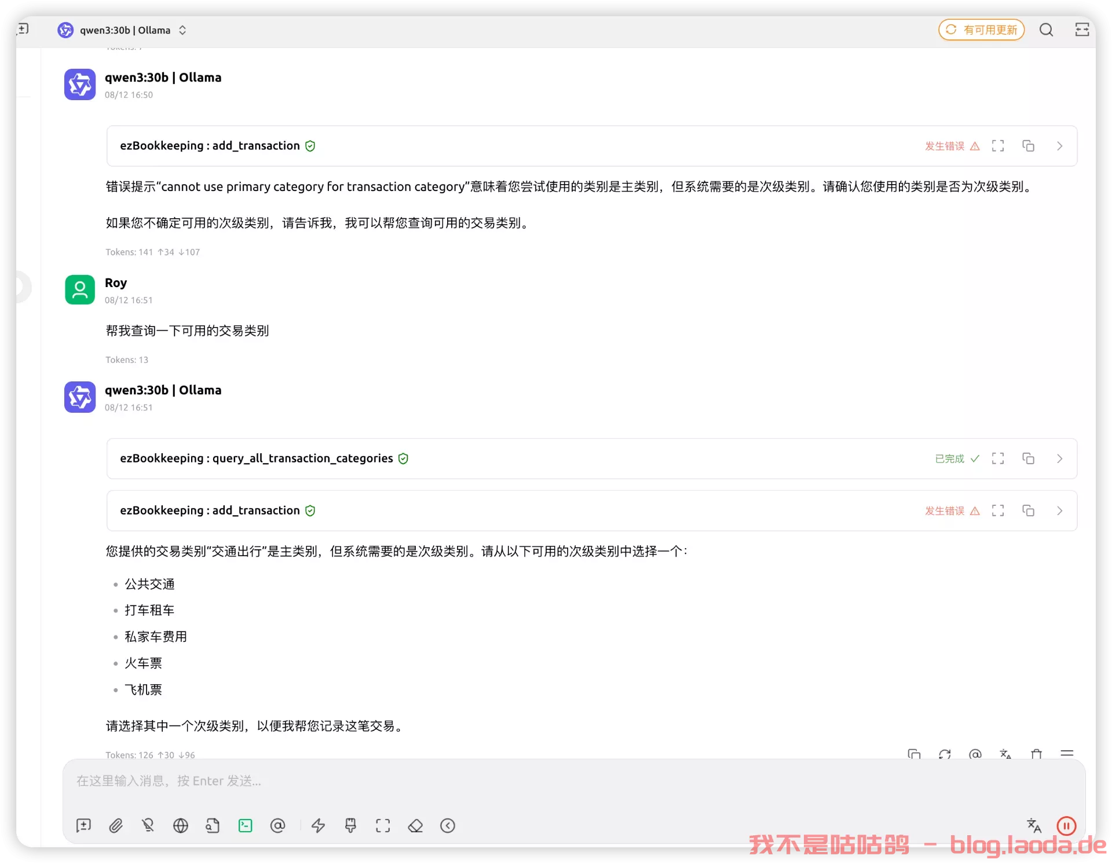Click the Roy user avatar
Viewport: 1112px width, 863px height.
[80, 289]
